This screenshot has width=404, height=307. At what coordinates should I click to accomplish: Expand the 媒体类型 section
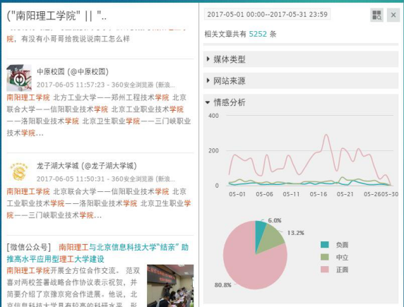pyautogui.click(x=300, y=59)
